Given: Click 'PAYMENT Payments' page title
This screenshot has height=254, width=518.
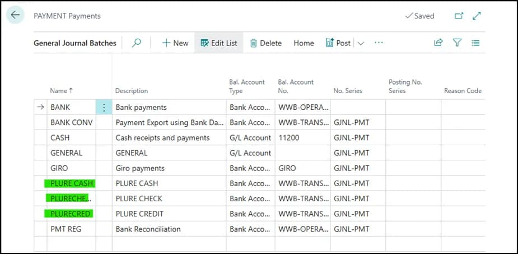Looking at the screenshot, I should 67,16.
